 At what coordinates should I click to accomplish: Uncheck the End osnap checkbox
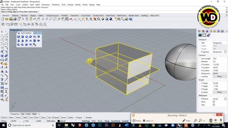[2, 118]
